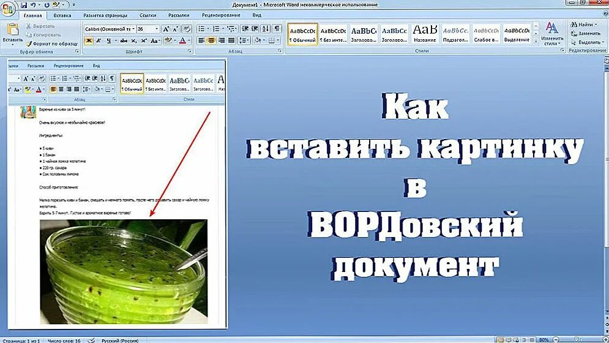Activate Формат по образцу painter

(x=51, y=43)
